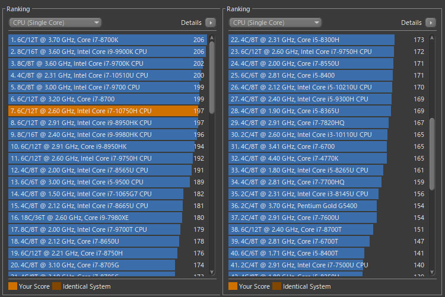Select the Core i7-7700HQ row

[328, 182]
